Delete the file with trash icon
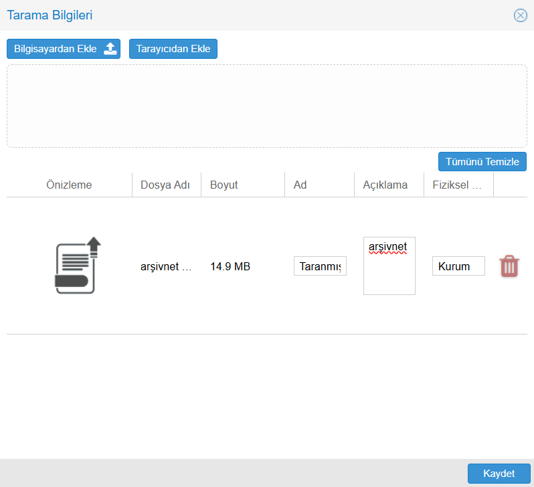Image resolution: width=534 pixels, height=487 pixels. point(509,266)
